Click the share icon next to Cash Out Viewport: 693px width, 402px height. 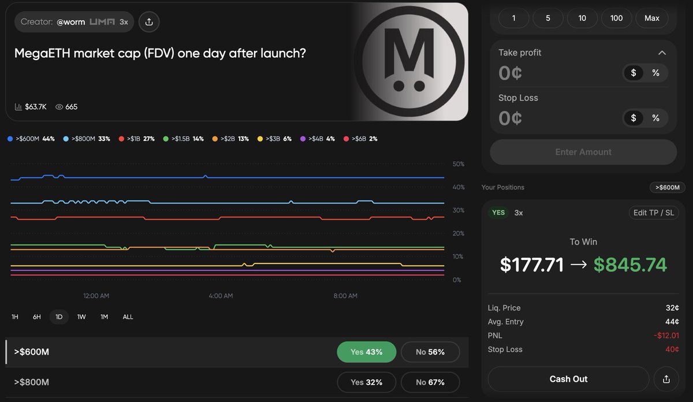click(x=666, y=379)
